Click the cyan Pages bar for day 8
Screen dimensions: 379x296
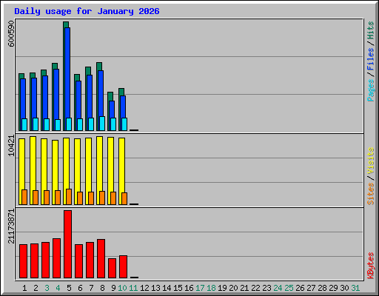coord(102,124)
